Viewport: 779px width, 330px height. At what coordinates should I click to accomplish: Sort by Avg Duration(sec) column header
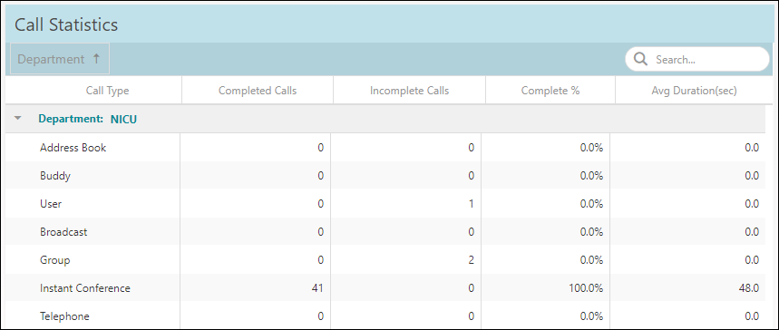point(694,91)
